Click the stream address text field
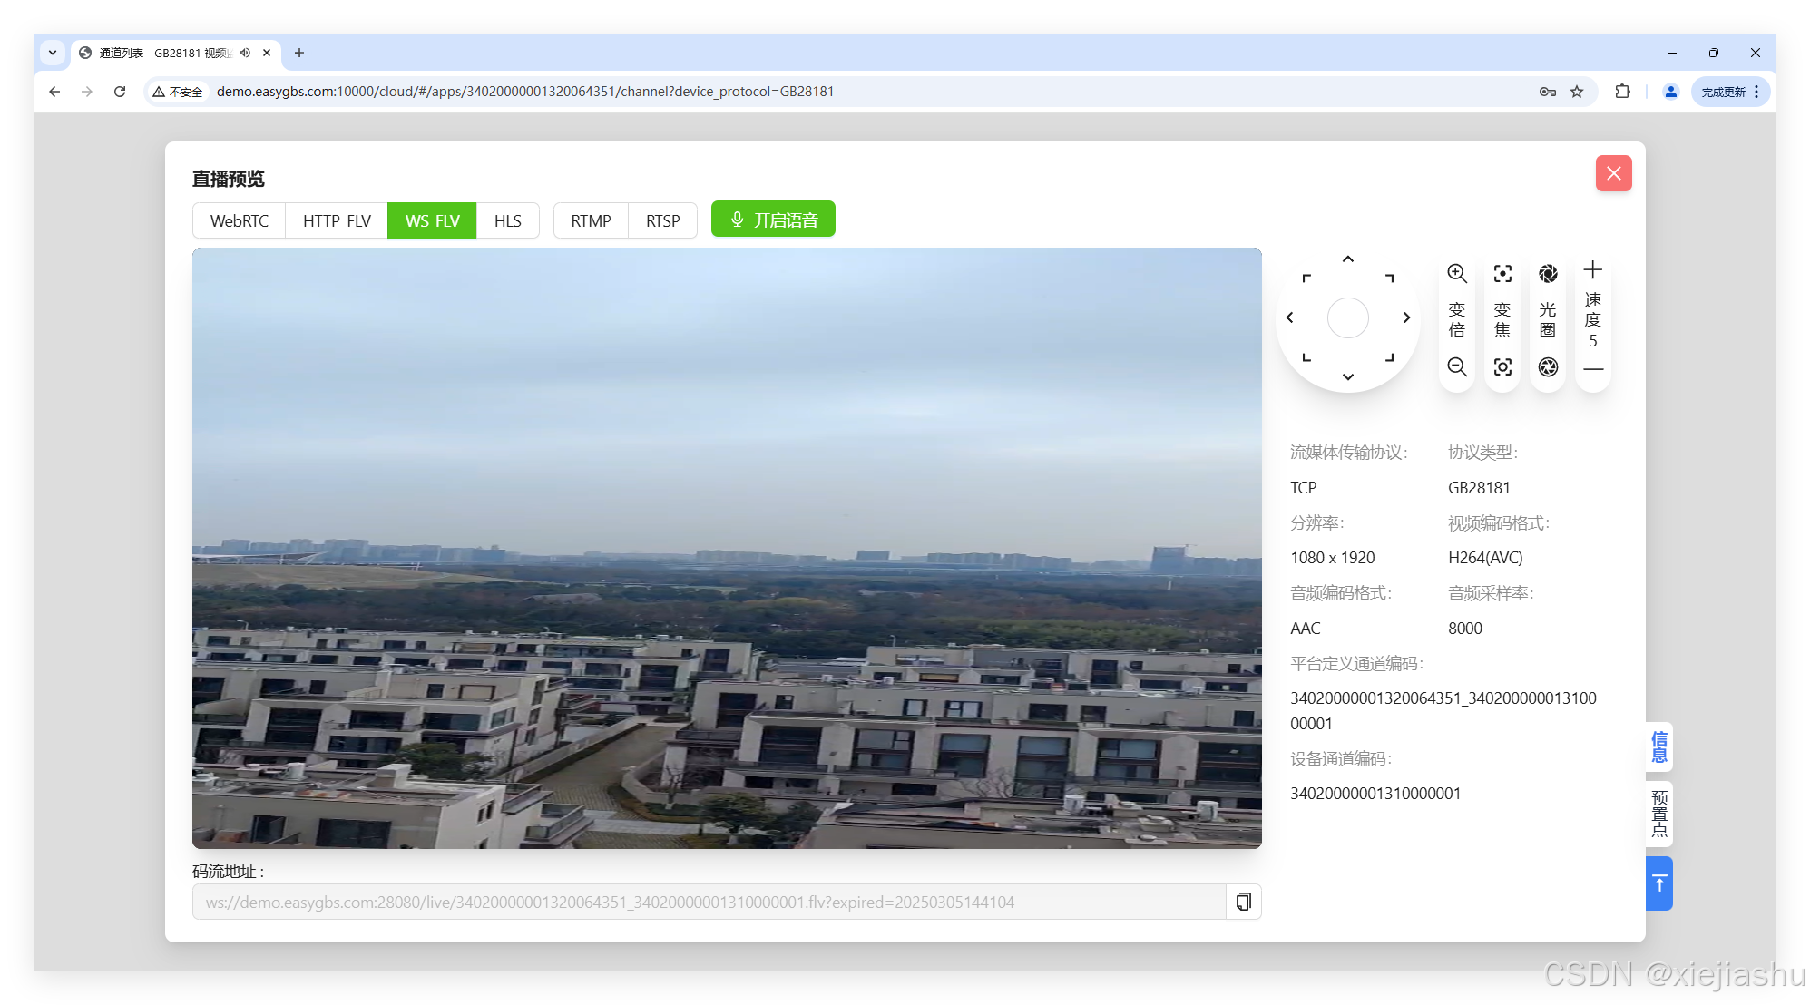The width and height of the screenshot is (1810, 1005). pos(708,902)
